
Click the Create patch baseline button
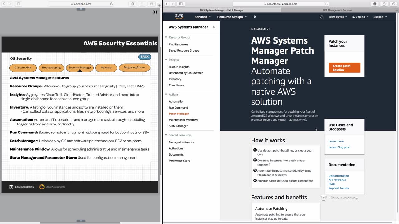point(344,68)
